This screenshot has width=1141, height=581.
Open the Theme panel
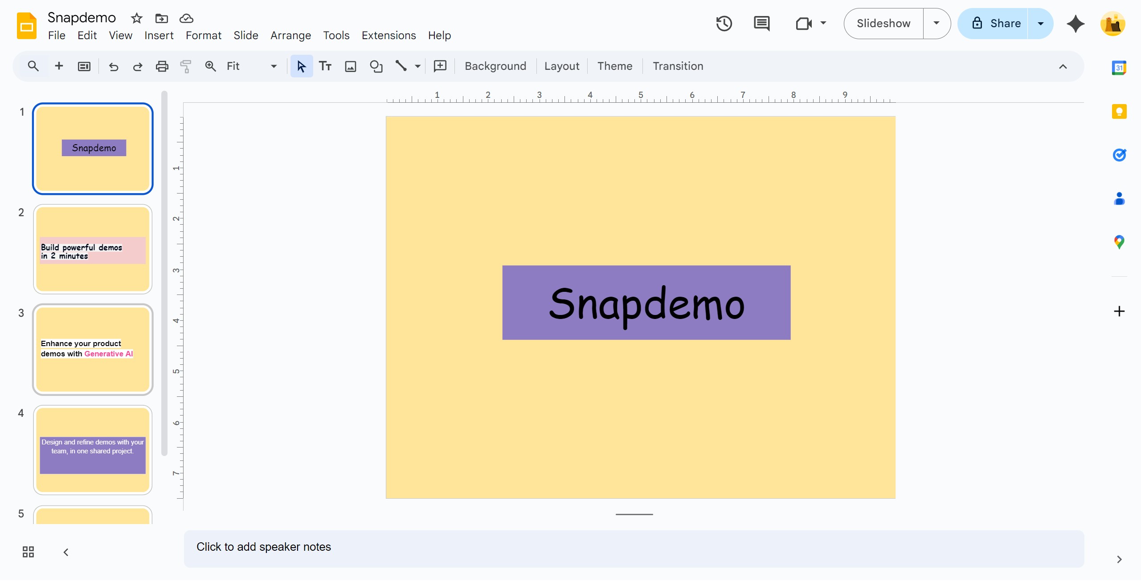point(615,66)
